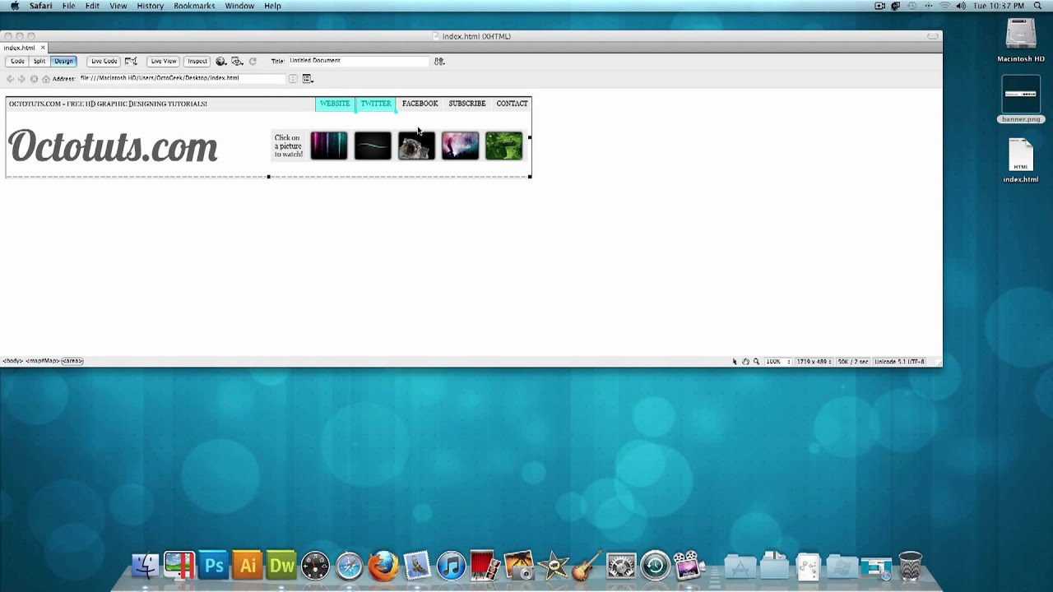Click the Octotuts.com logo text
Screen dimensions: 1053x592
click(x=114, y=147)
